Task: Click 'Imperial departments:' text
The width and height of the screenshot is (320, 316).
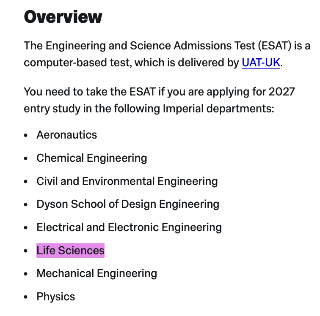Action: 218,109
